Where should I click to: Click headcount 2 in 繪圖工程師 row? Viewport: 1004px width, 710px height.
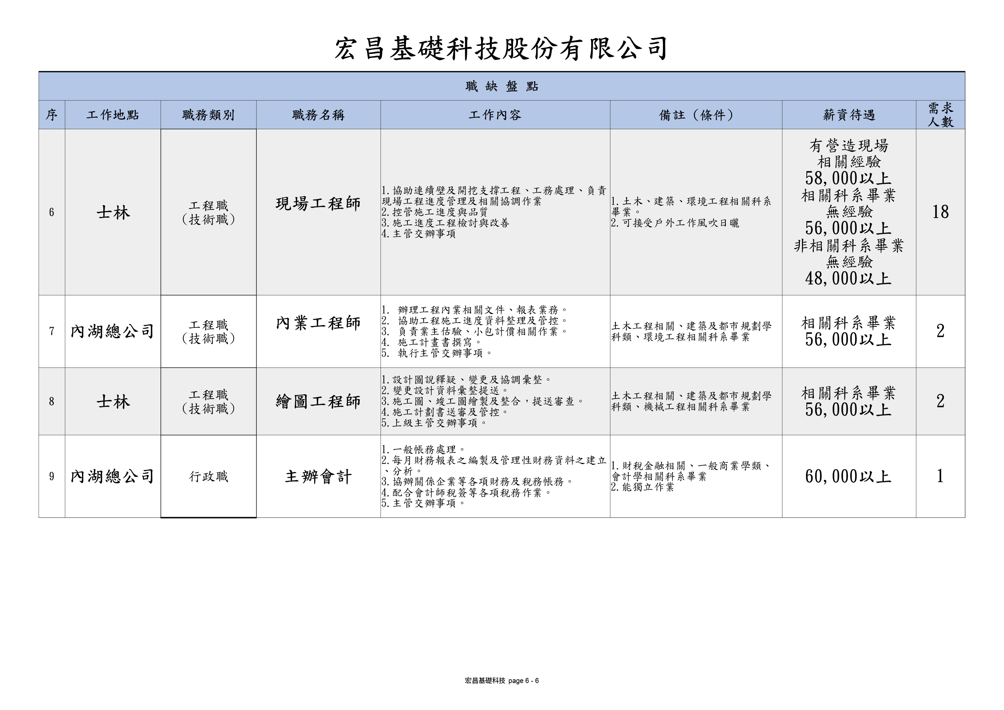[x=941, y=401]
